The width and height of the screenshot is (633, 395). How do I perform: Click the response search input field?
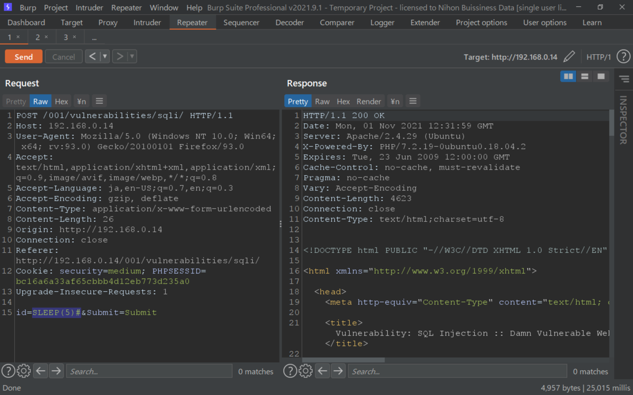pos(457,371)
